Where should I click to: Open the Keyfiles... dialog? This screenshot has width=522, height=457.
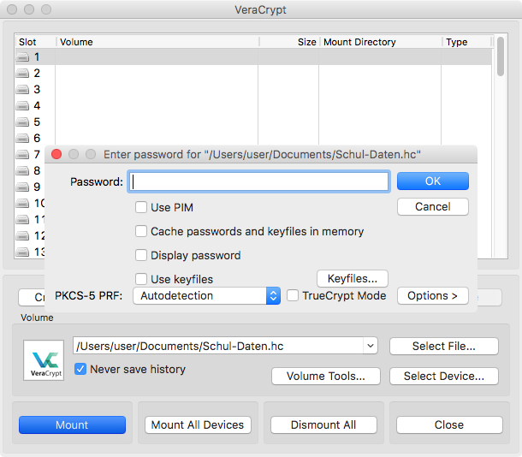click(352, 278)
